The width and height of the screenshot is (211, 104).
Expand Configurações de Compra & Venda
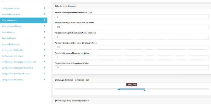[x=24, y=74]
